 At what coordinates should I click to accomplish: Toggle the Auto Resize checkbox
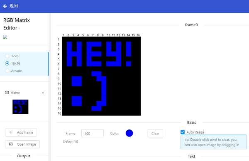183,132
